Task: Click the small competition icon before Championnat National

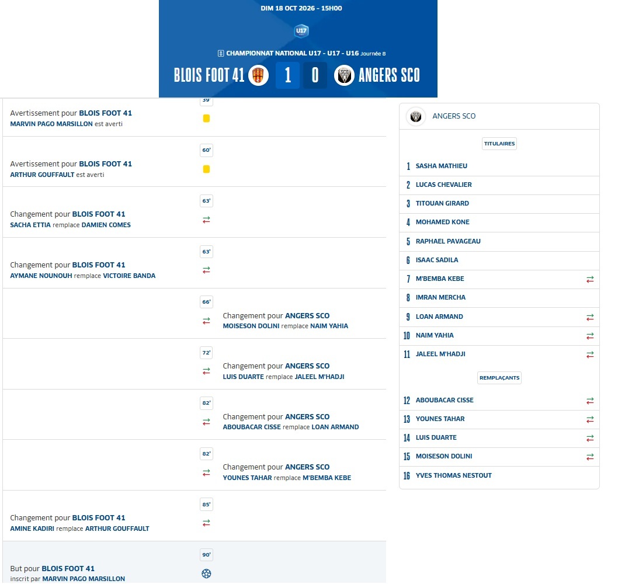Action: tap(221, 53)
